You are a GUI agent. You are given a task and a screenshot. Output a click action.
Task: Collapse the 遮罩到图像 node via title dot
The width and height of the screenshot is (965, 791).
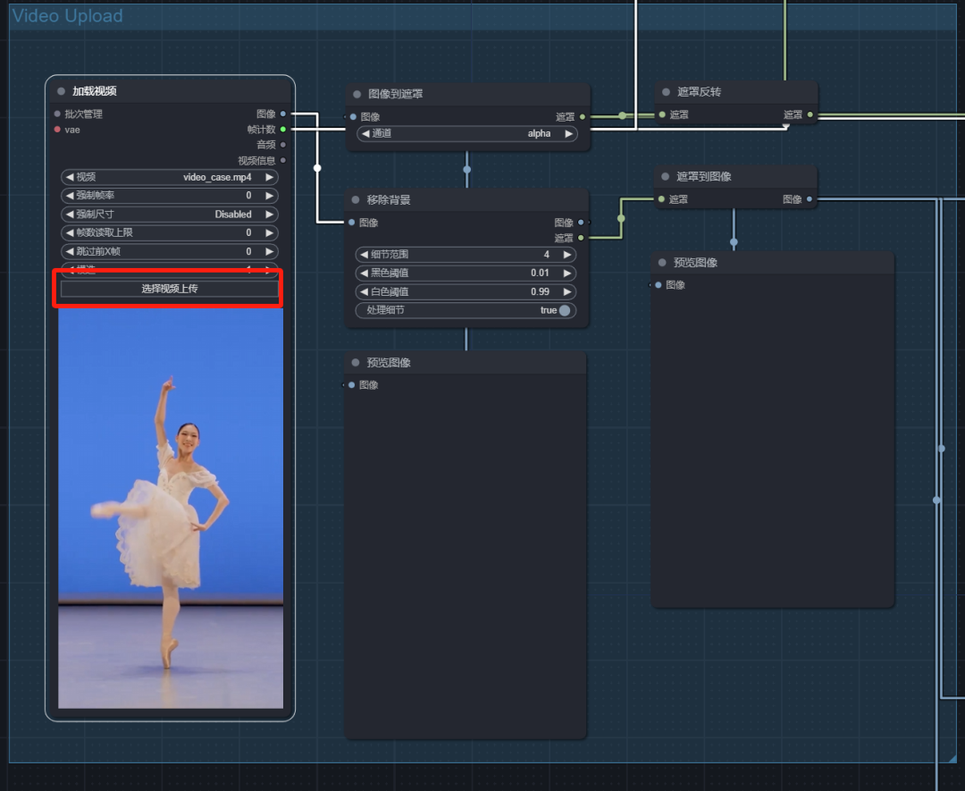(x=666, y=176)
